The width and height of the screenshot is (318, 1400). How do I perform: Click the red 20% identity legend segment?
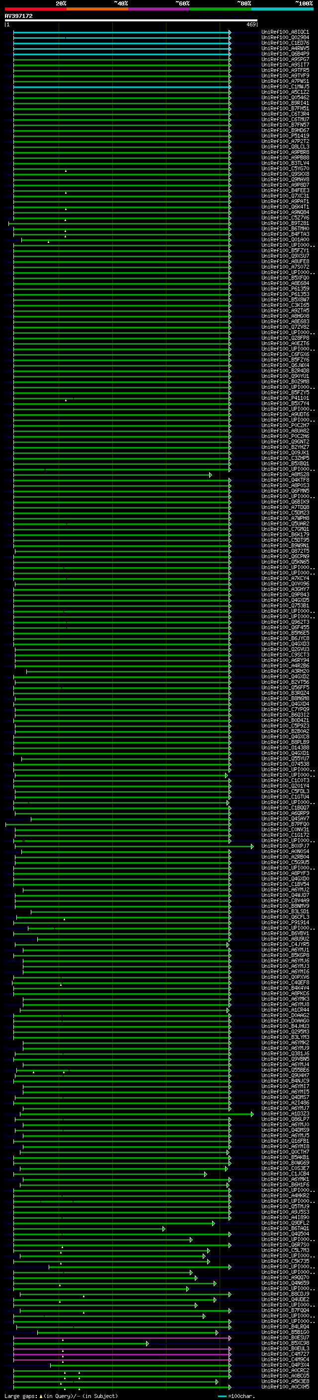pos(35,9)
